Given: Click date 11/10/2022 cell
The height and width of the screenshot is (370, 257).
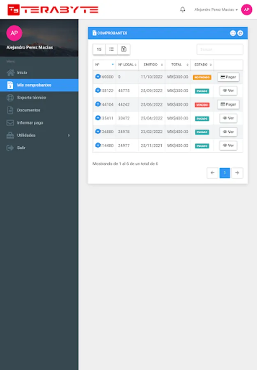Looking at the screenshot, I should pyautogui.click(x=151, y=77).
